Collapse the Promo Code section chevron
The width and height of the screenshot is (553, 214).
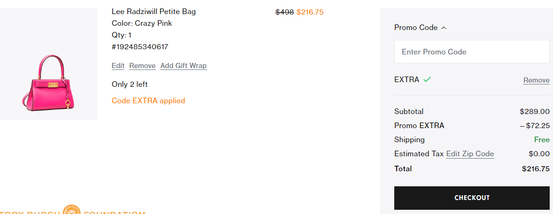[444, 28]
